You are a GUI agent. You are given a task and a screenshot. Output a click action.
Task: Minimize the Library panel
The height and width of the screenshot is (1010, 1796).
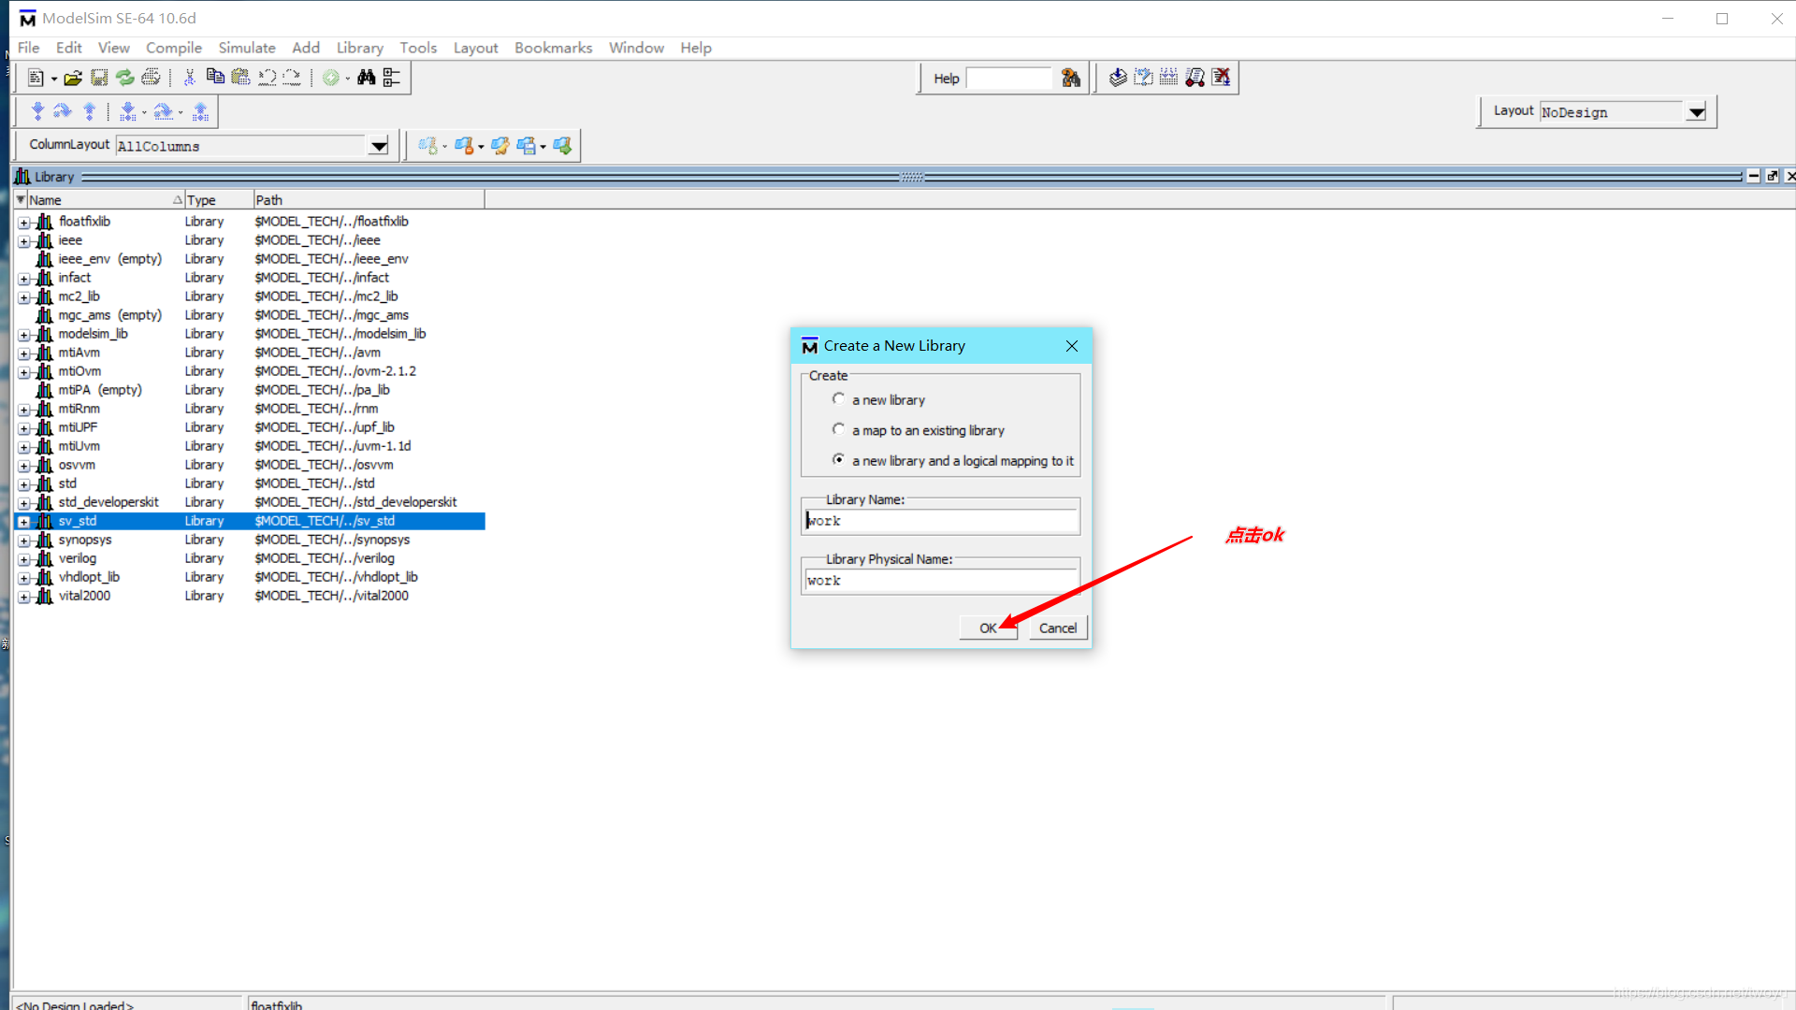point(1754,176)
